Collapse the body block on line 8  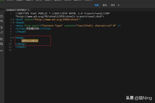(x=13, y=38)
